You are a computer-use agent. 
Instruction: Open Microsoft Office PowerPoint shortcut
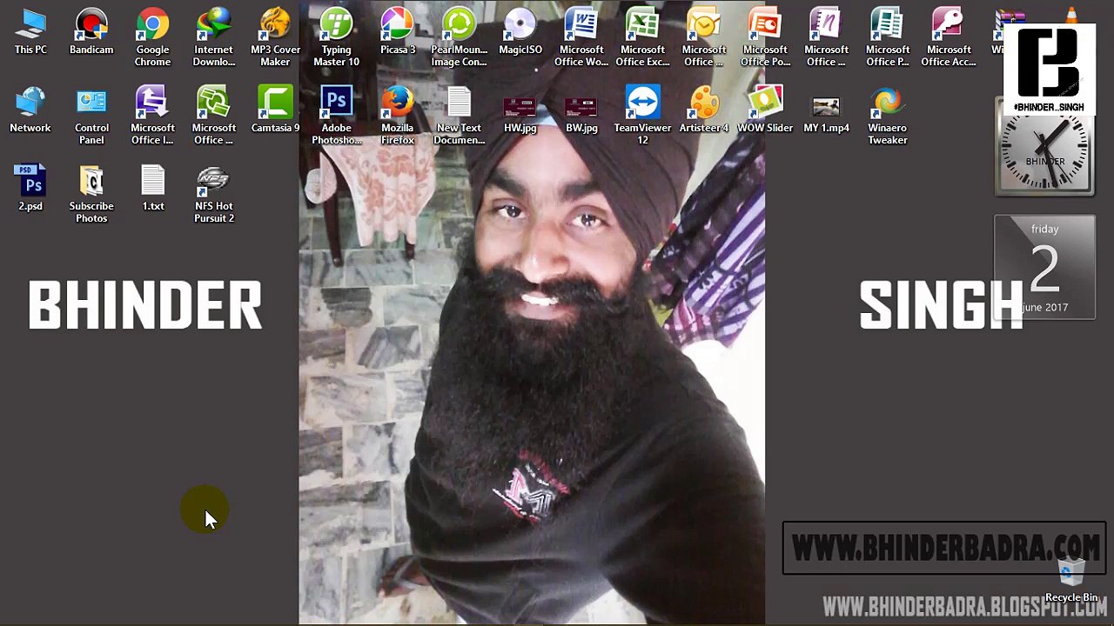point(765,37)
